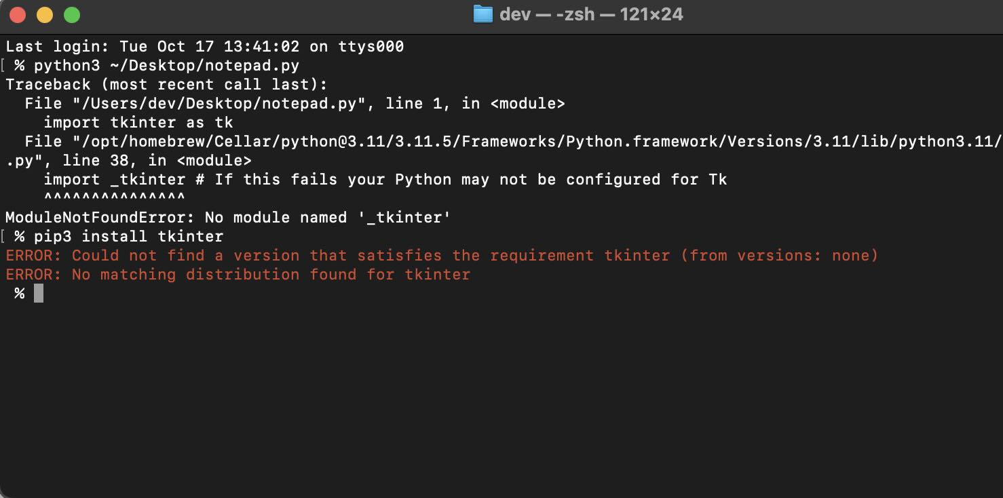The width and height of the screenshot is (1003, 498).
Task: Click the 'python3 ~/Desktop/notepad.py' command
Action: coord(166,66)
